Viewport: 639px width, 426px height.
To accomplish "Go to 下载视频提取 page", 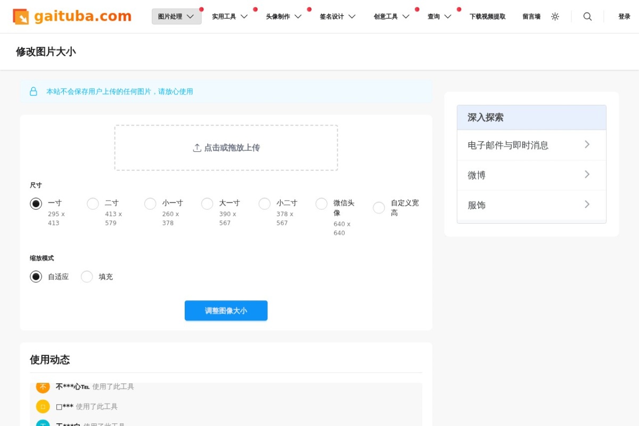I will click(x=487, y=17).
